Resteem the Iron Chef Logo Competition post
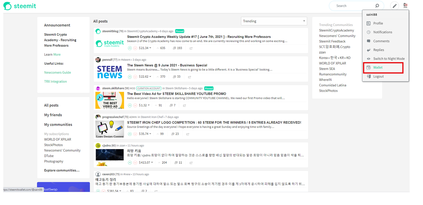 coord(188,134)
